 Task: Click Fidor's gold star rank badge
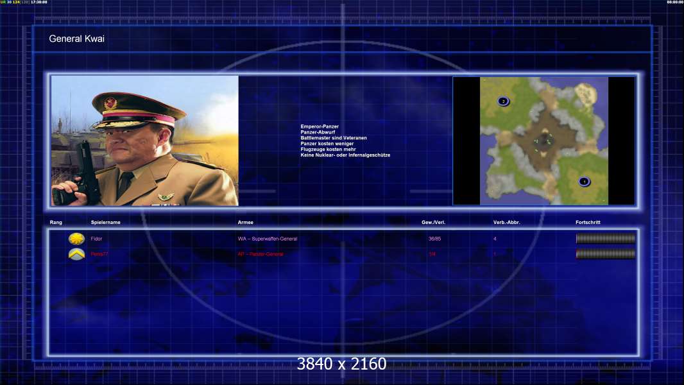tap(76, 239)
